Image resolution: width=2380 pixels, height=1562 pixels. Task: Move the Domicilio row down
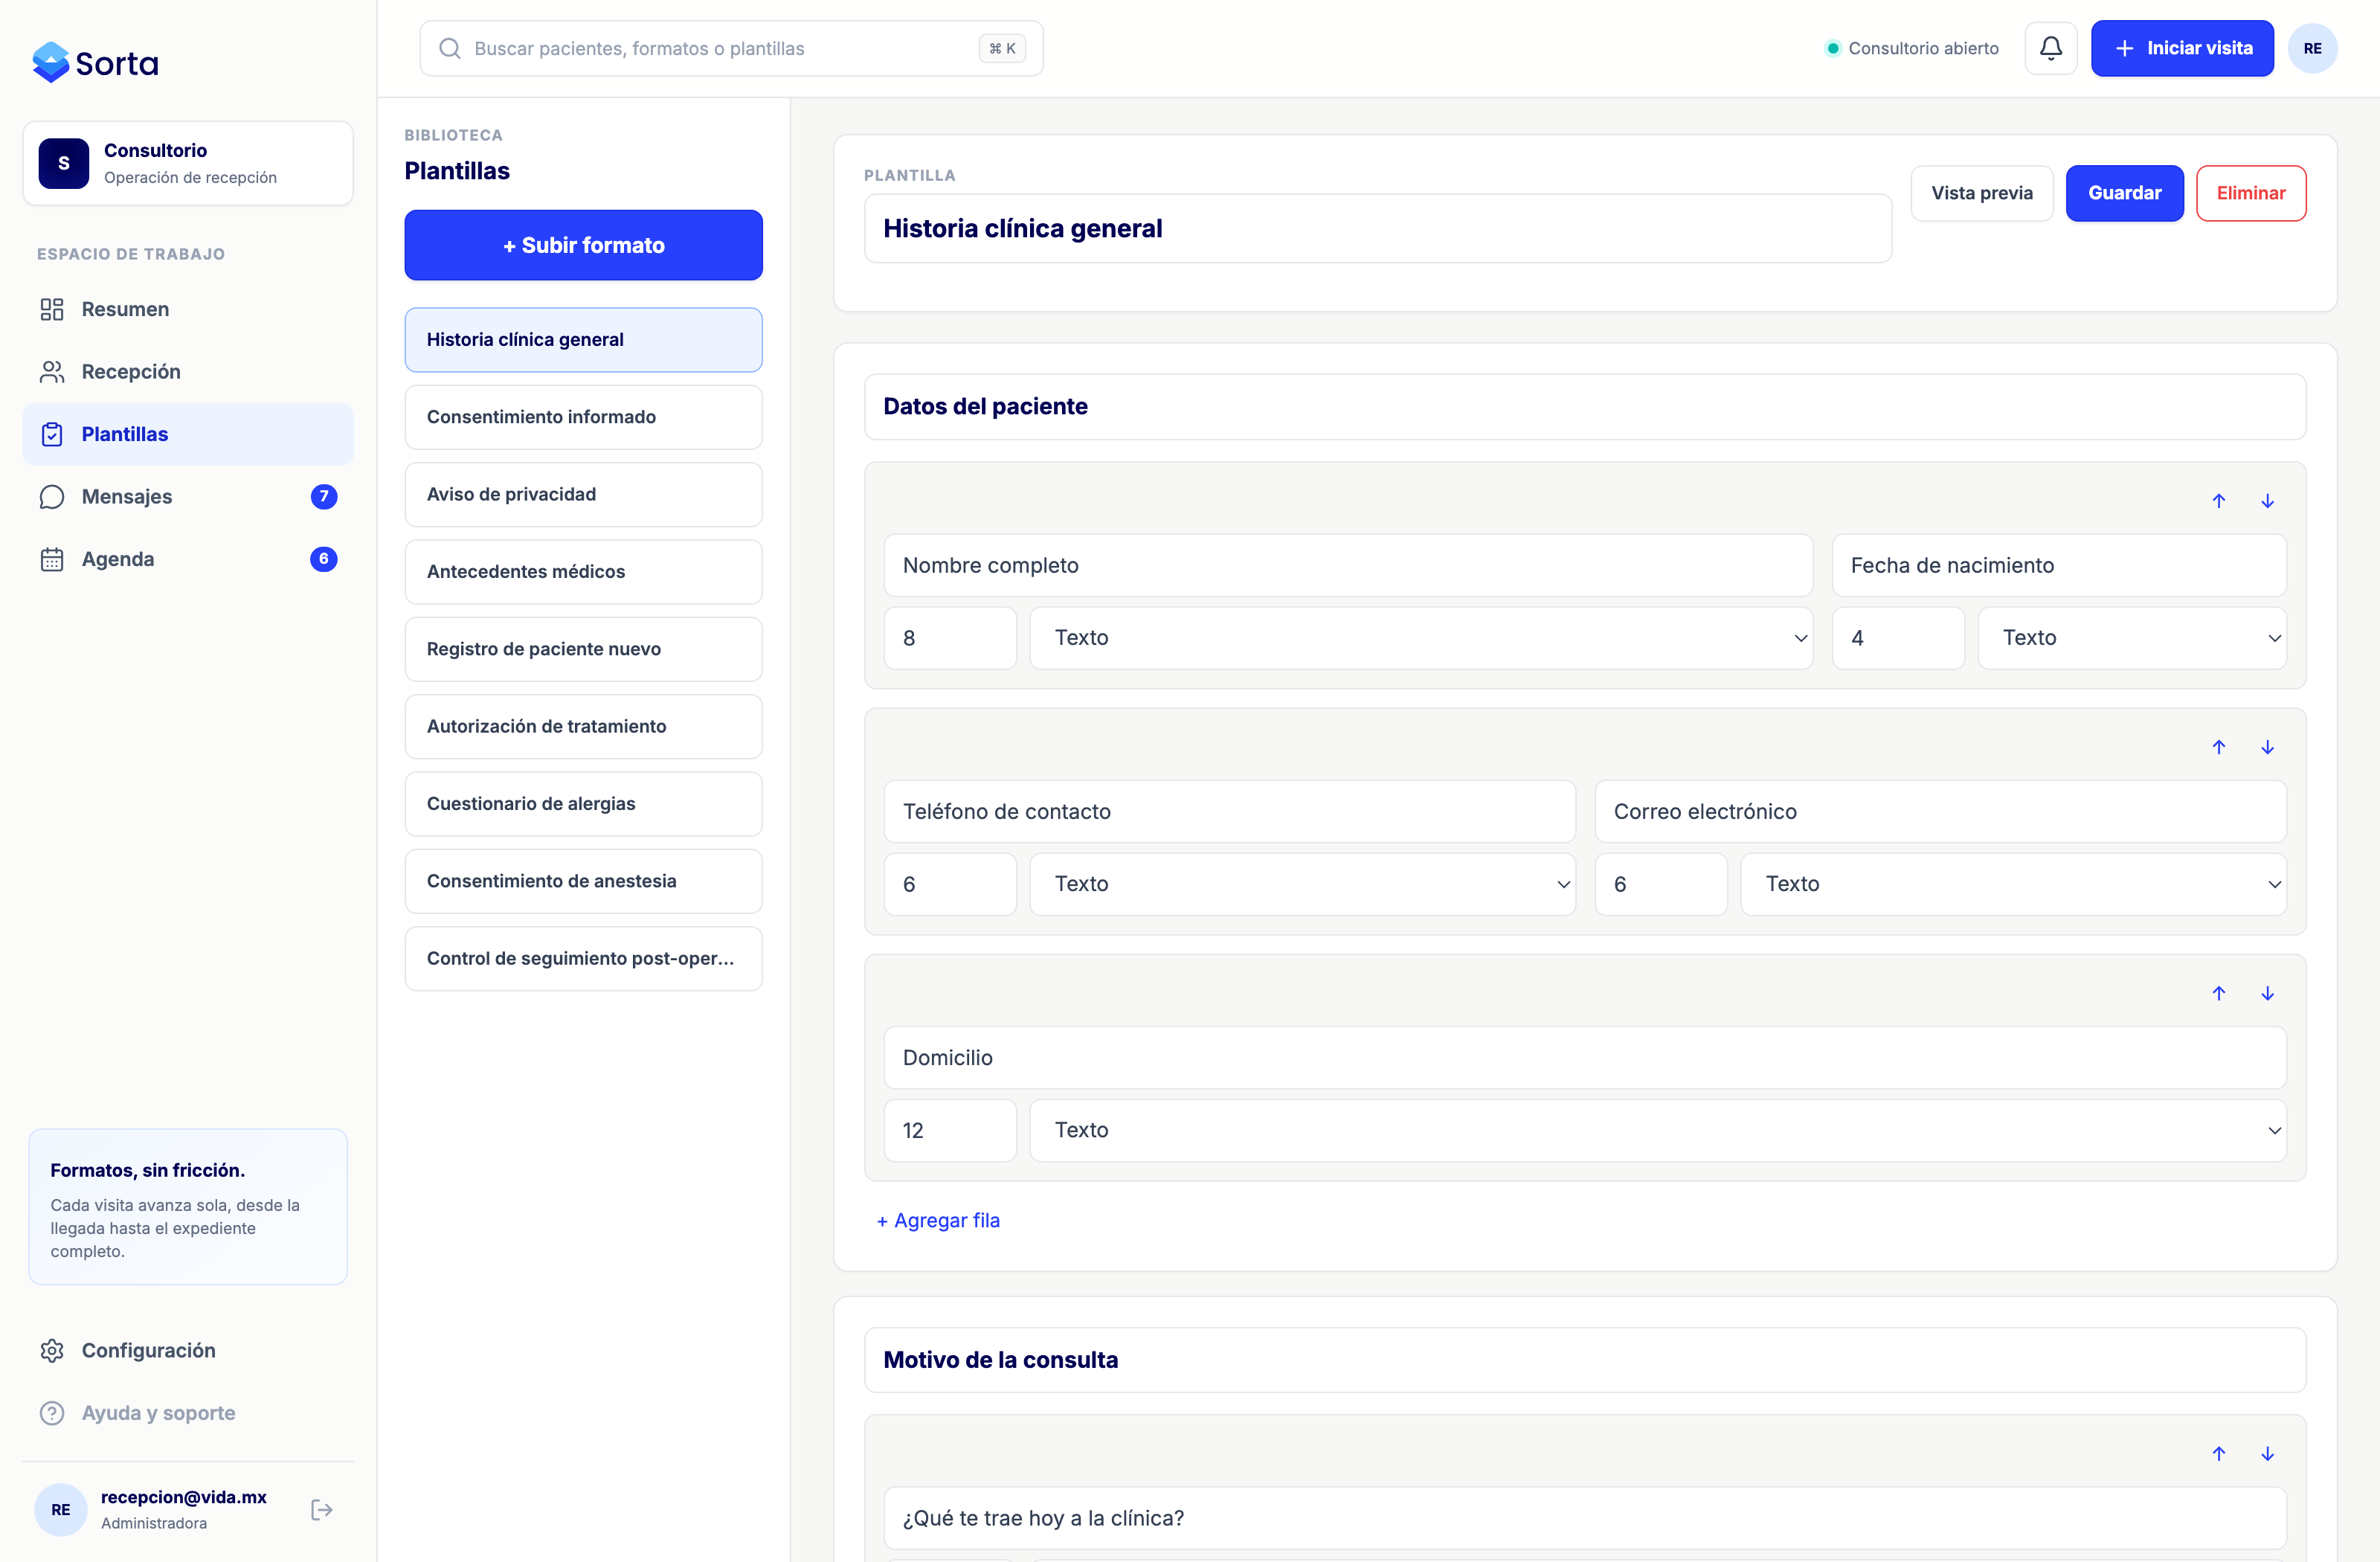2267,993
